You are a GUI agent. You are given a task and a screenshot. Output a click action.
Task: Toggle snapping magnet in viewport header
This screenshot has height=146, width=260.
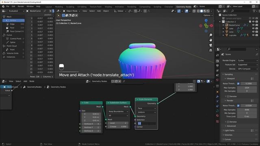(135, 11)
